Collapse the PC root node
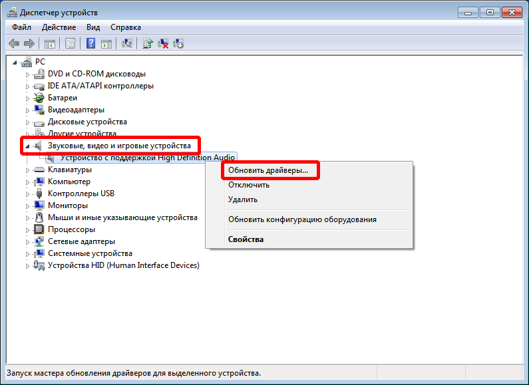Image resolution: width=529 pixels, height=385 pixels. point(15,63)
